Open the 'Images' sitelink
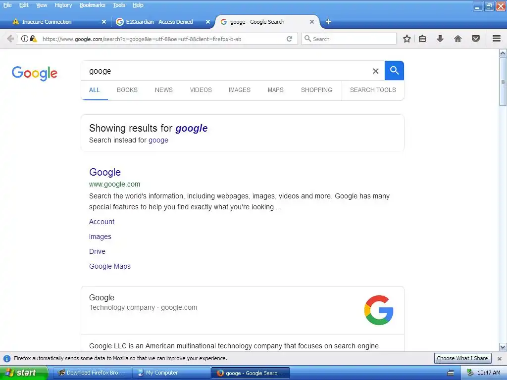Viewport: 507px width, 380px height. pos(100,237)
